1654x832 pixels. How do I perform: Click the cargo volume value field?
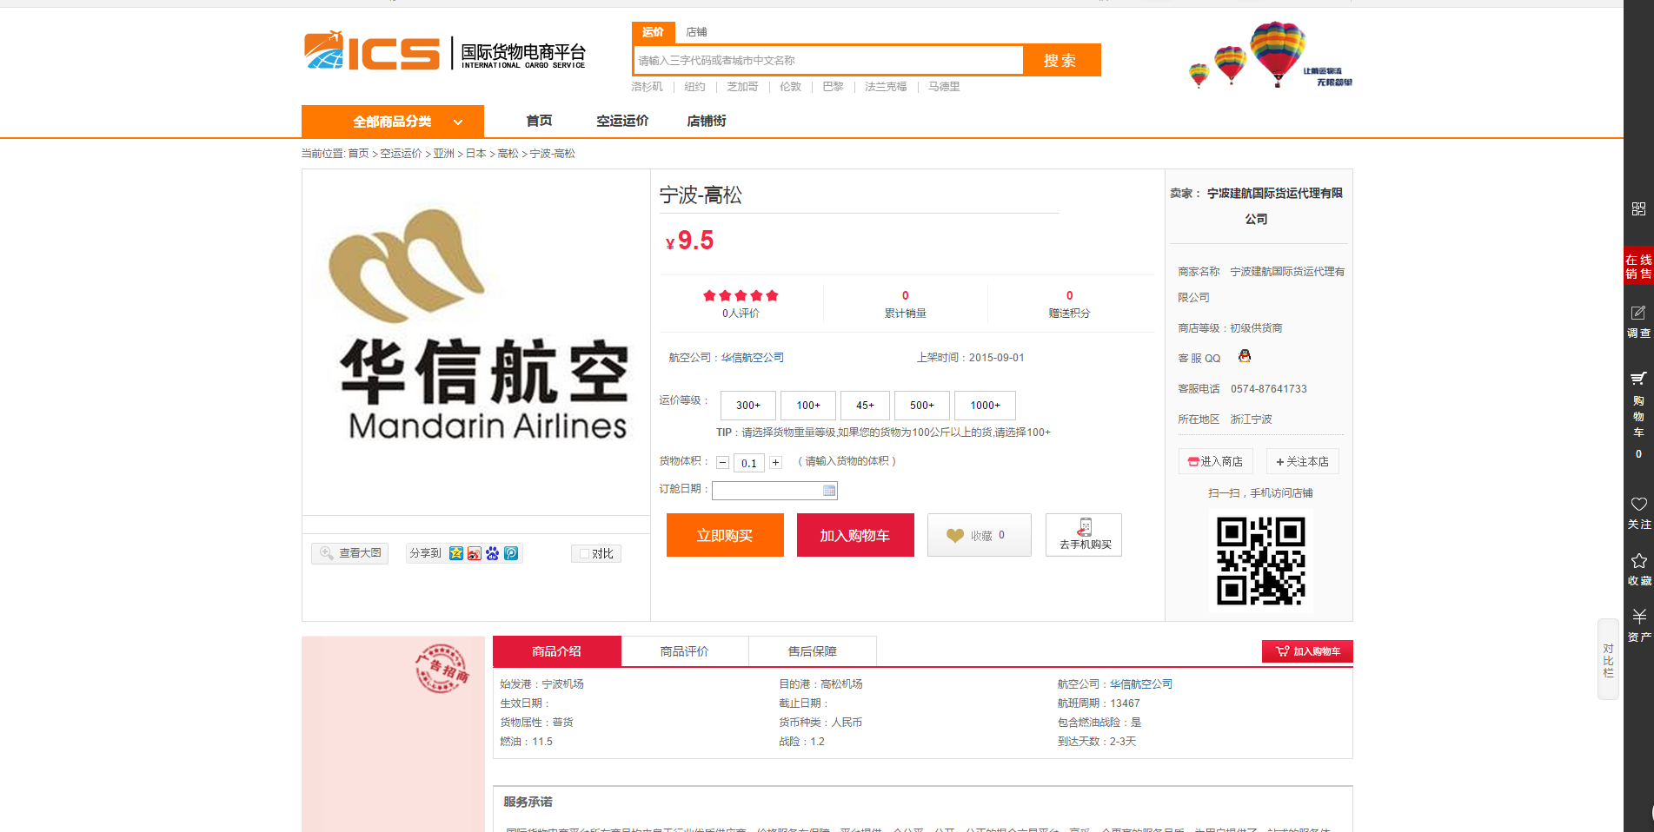pos(749,463)
